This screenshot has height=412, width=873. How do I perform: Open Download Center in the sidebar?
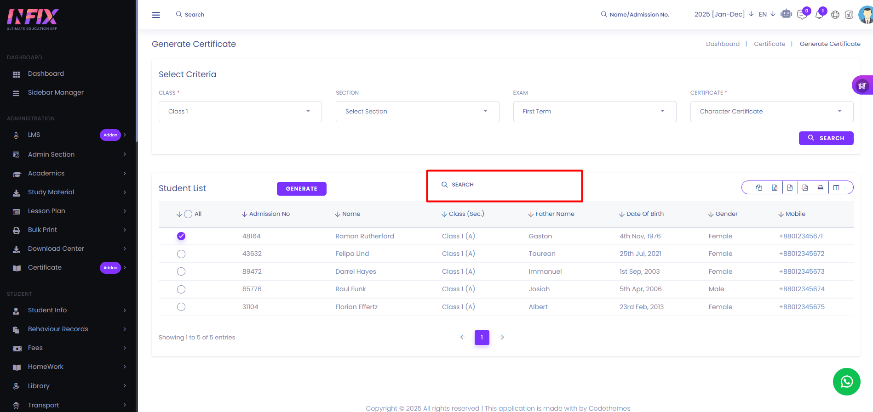(68, 248)
